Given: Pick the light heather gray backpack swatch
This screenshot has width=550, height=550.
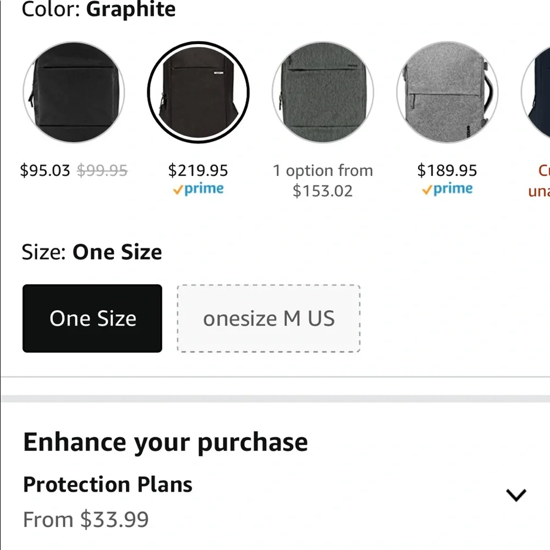Looking at the screenshot, I should pyautogui.click(x=447, y=92).
